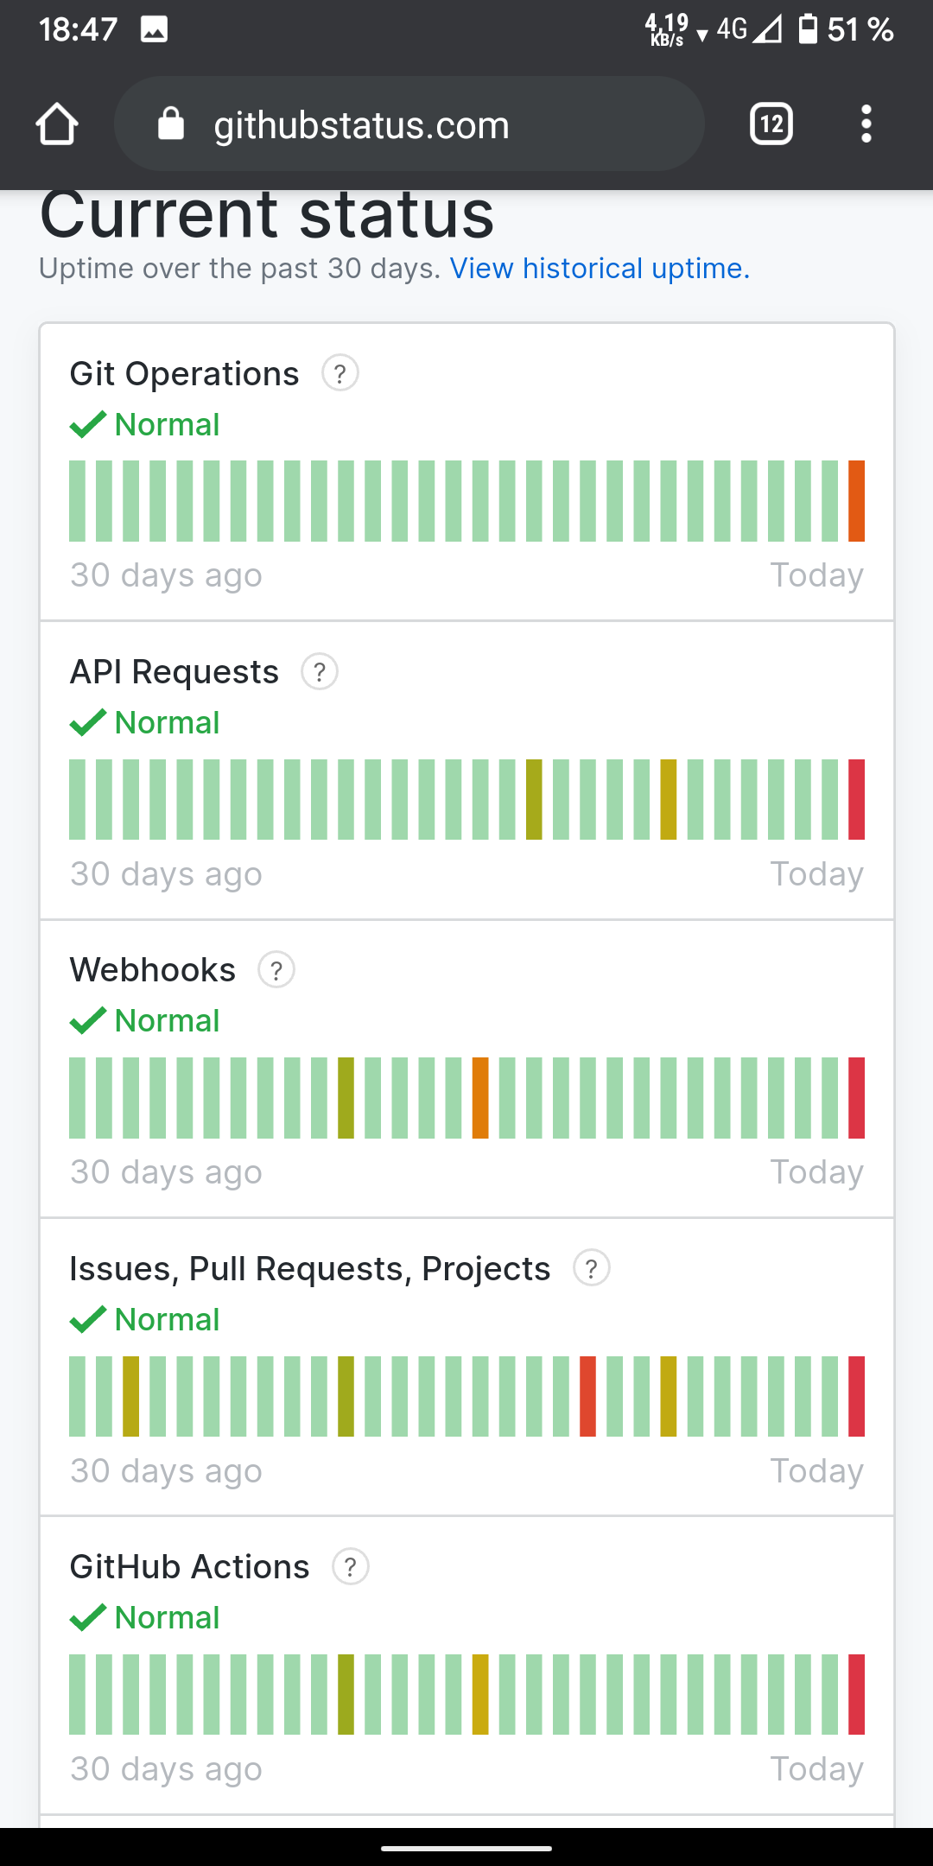Screen dimensions: 933x1866
Task: Tap the Git Operations heading
Action: (x=184, y=374)
